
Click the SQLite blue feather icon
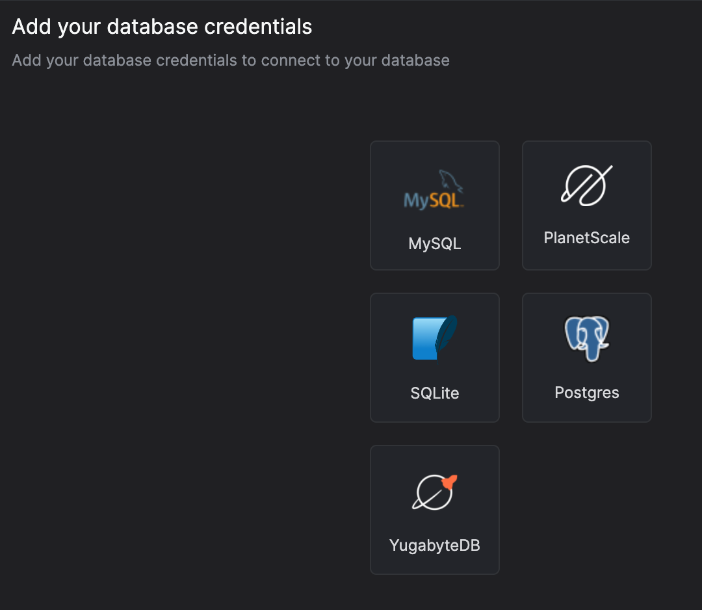434,338
